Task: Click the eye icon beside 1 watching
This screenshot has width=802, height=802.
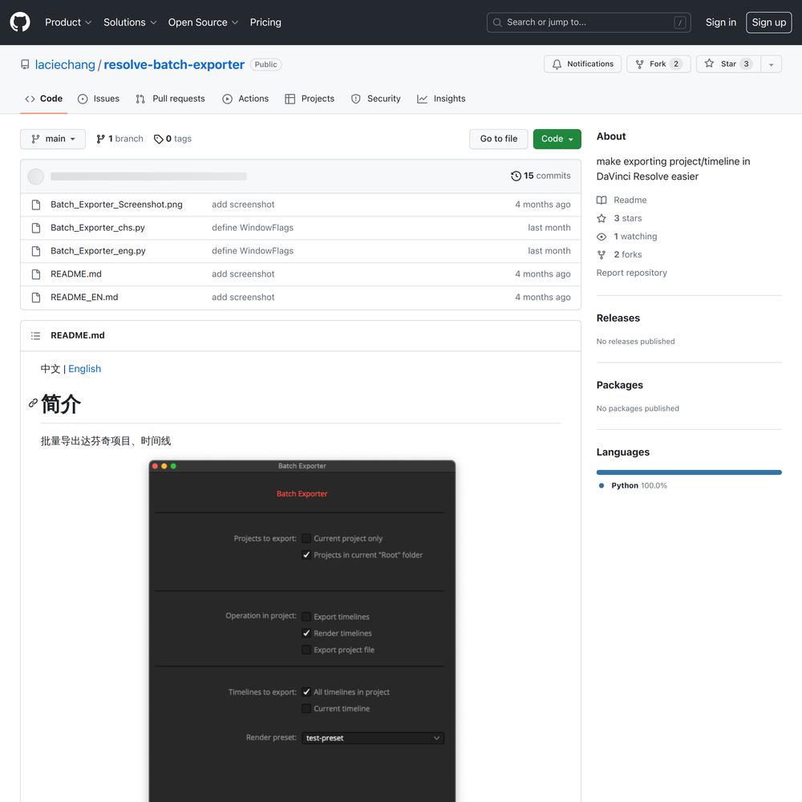Action: coord(601,237)
